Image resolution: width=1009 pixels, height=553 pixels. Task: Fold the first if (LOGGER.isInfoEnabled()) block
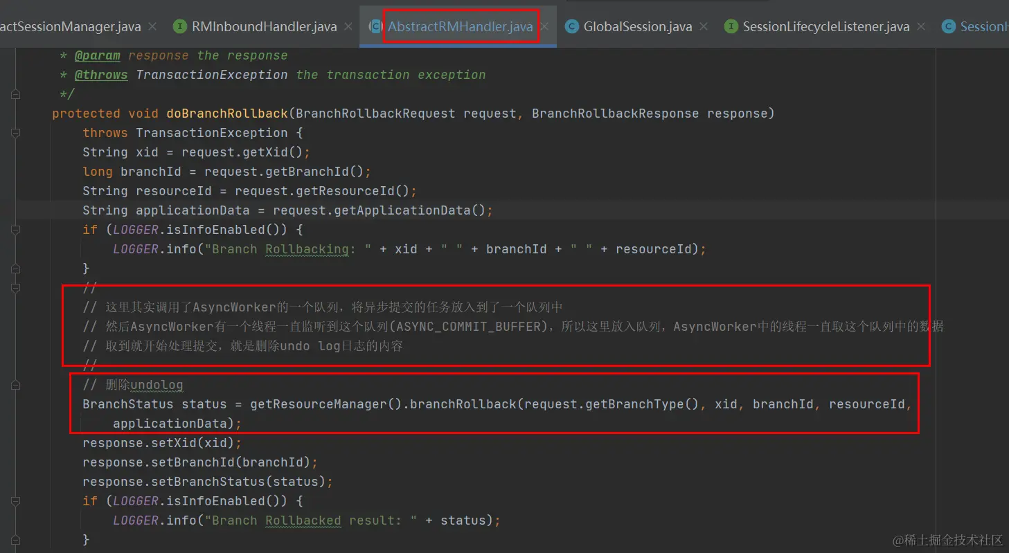tap(16, 230)
